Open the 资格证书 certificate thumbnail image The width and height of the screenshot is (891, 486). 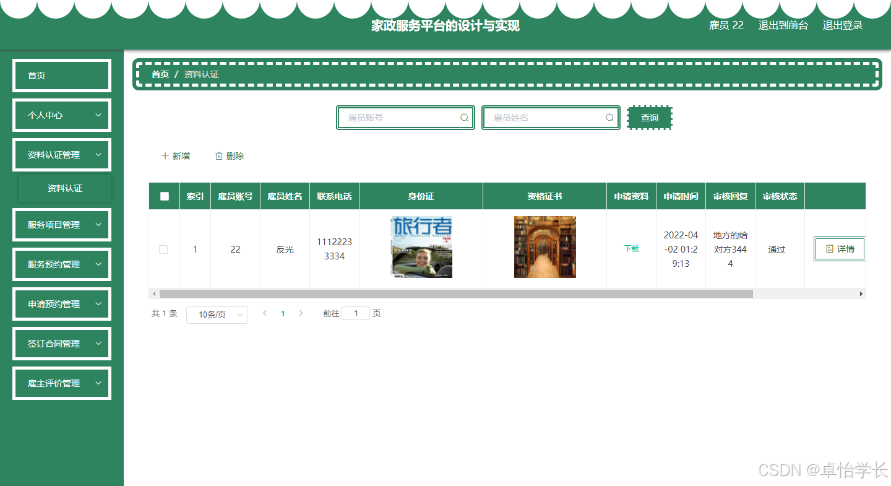[x=545, y=247]
